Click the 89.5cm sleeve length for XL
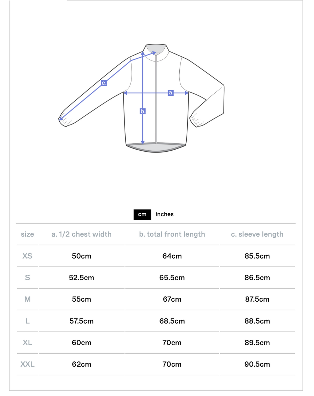This screenshot has width=314, height=396. coord(257,343)
